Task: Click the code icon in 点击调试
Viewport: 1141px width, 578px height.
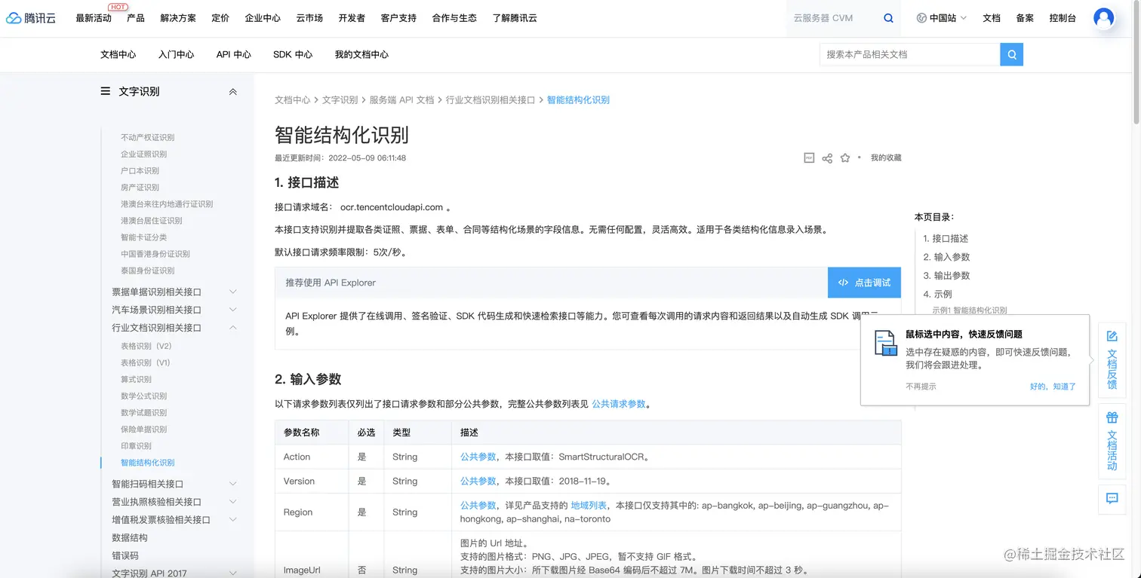Action: pyautogui.click(x=844, y=283)
